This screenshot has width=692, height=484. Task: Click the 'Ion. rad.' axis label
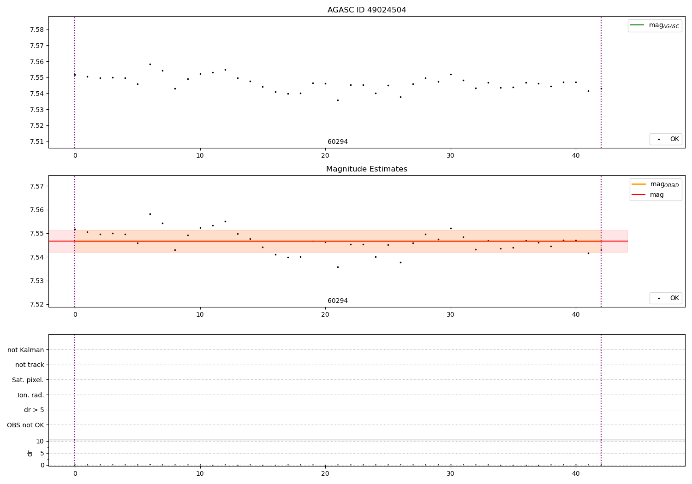(31, 395)
